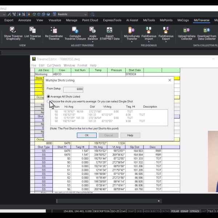
Task: Toggle POLAR mode in status bar
Action: tap(175, 211)
